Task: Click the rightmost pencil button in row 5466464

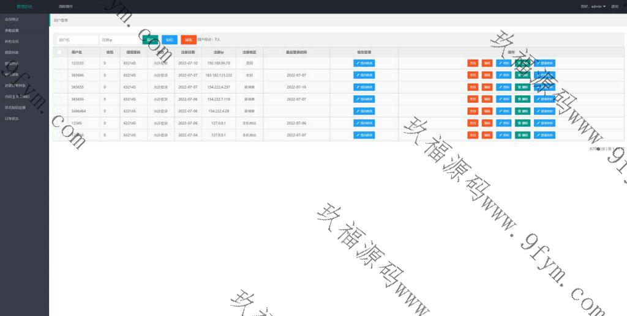Action: [x=545, y=111]
